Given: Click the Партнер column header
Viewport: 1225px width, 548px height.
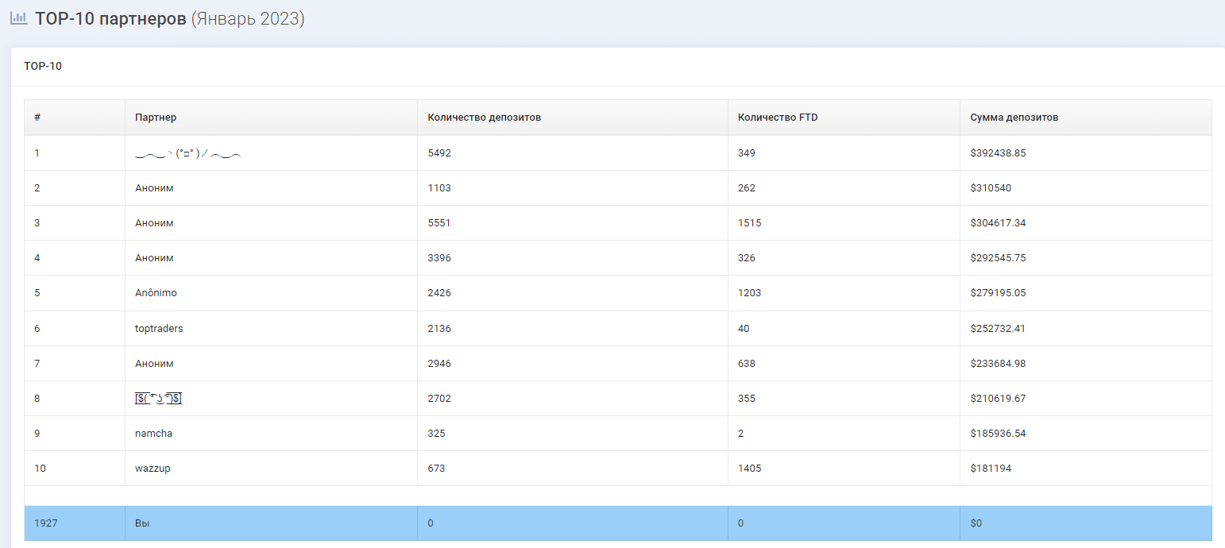Looking at the screenshot, I should pyautogui.click(x=156, y=118).
